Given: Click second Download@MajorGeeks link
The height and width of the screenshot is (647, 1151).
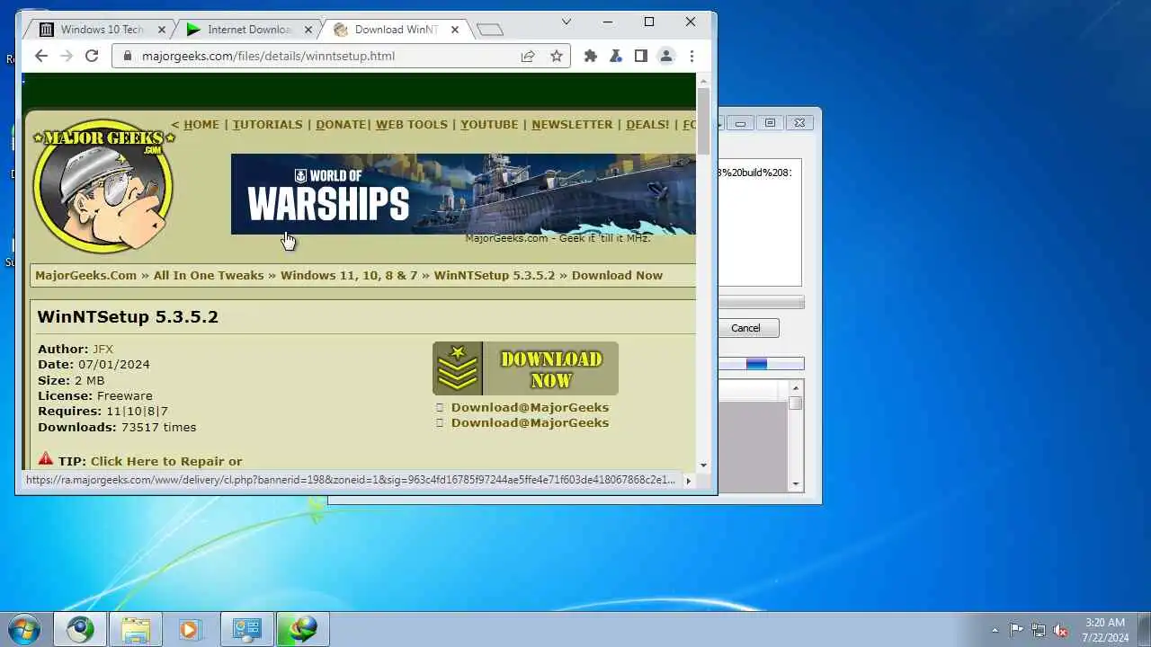Looking at the screenshot, I should [530, 422].
